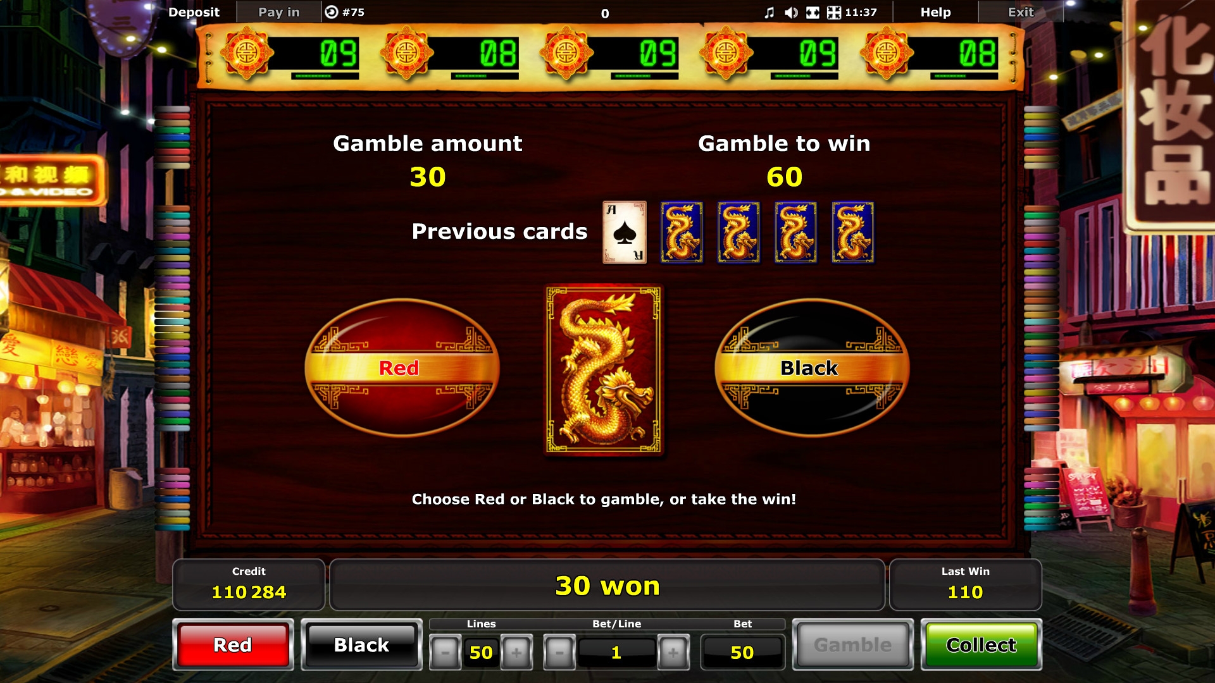Mute sound with the speaker icon
Screen dimensions: 1215x683
point(791,13)
